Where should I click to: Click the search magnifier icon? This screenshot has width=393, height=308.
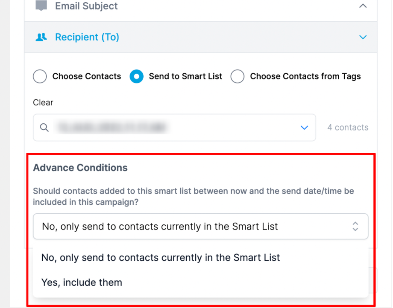tap(44, 128)
